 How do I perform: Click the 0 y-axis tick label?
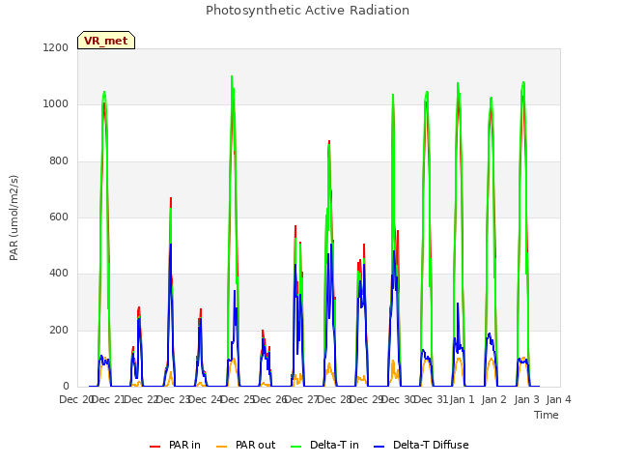tap(66, 387)
